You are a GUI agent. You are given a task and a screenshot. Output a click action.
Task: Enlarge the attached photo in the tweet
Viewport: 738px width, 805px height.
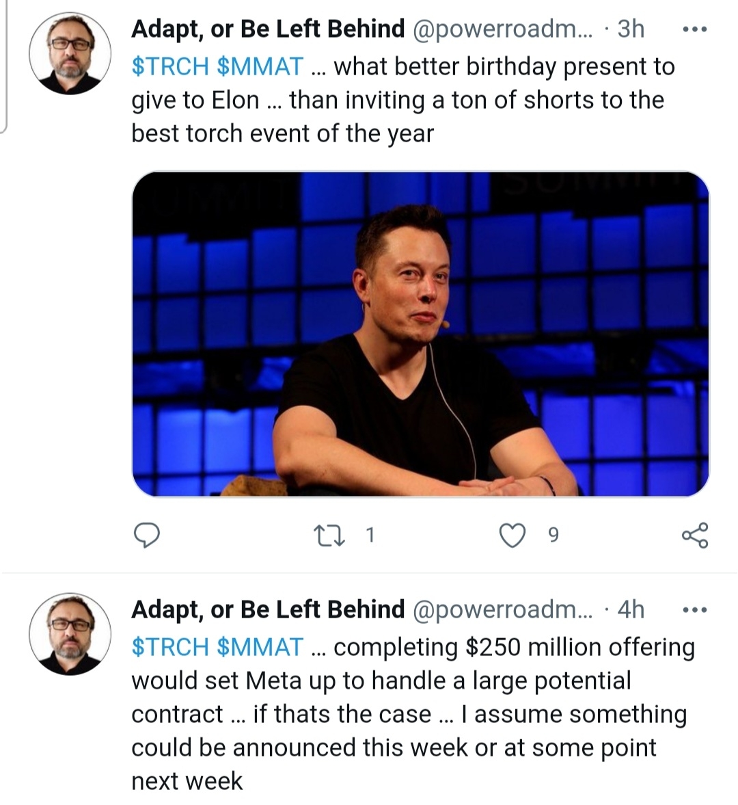click(x=420, y=334)
